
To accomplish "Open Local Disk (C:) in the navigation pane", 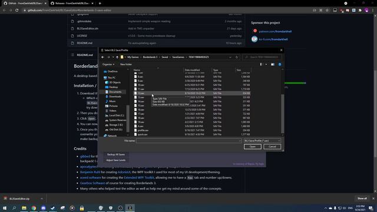I will pos(115,115).
